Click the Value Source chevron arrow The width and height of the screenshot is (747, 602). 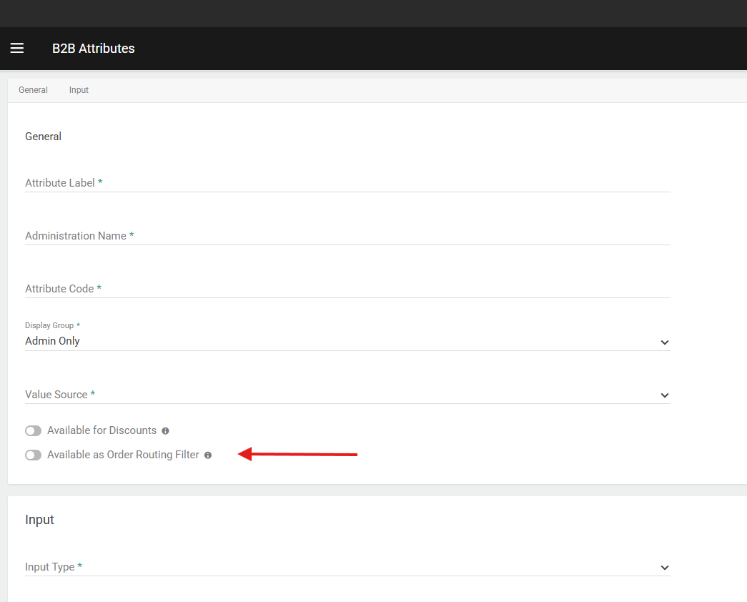(x=665, y=395)
